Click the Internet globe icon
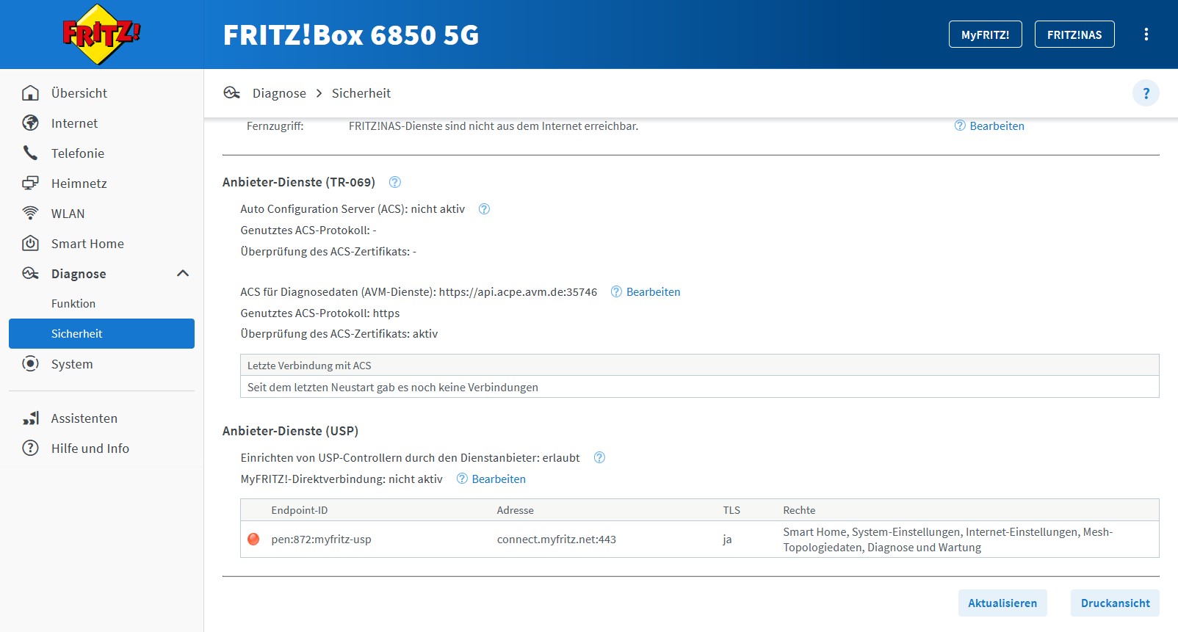1178x632 pixels. [30, 123]
